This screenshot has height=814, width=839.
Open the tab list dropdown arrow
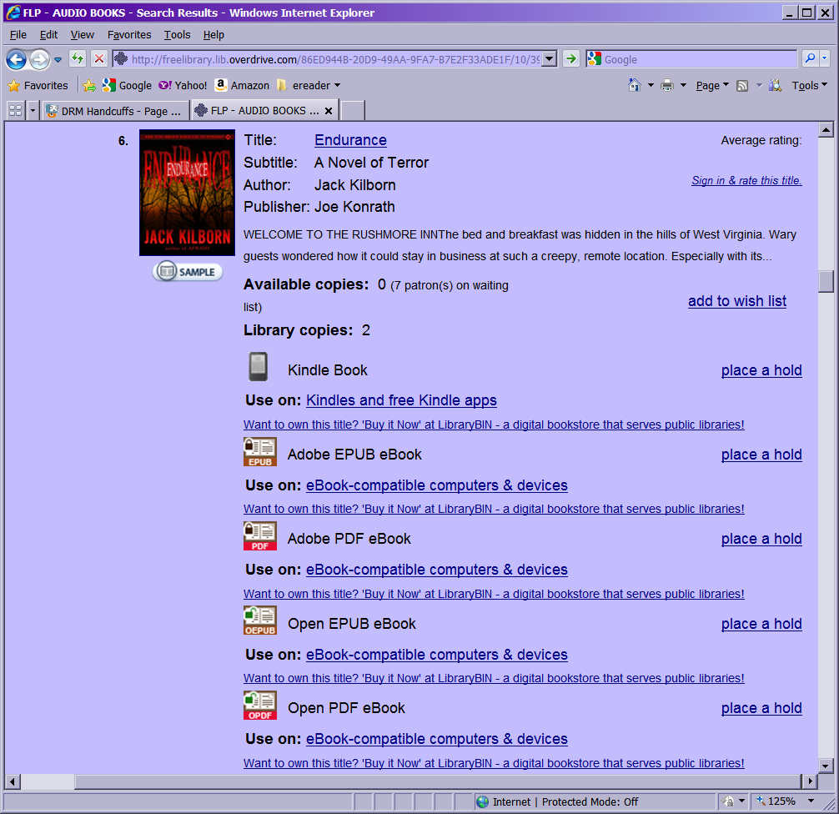tap(32, 111)
